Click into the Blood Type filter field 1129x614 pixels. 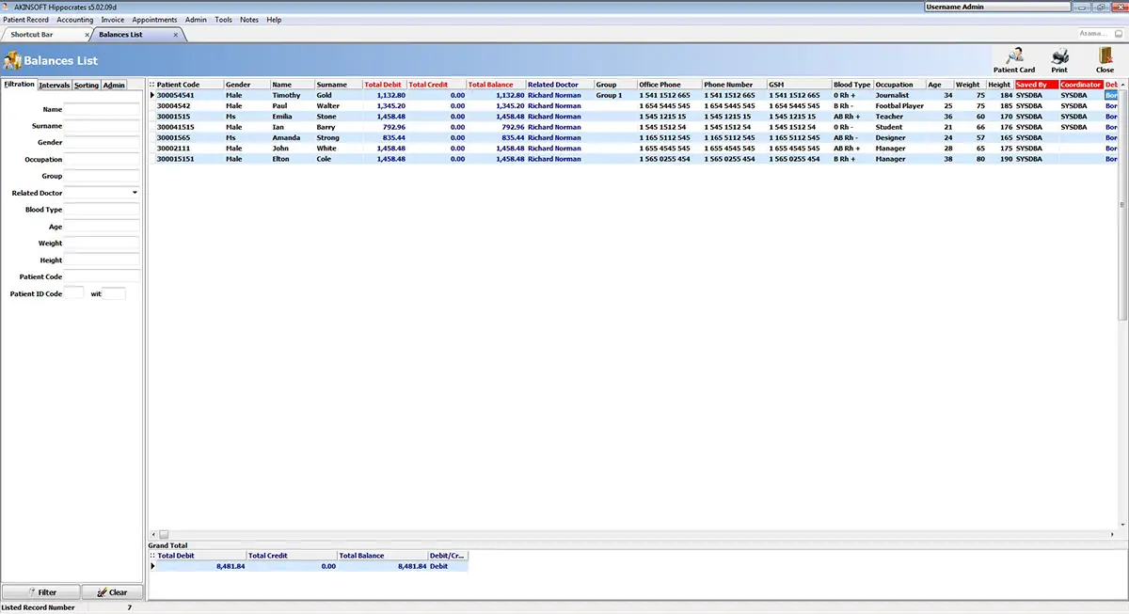(x=102, y=210)
